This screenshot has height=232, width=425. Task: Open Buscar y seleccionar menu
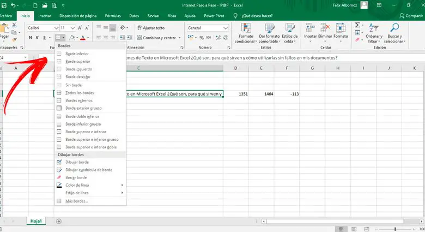tap(394, 33)
